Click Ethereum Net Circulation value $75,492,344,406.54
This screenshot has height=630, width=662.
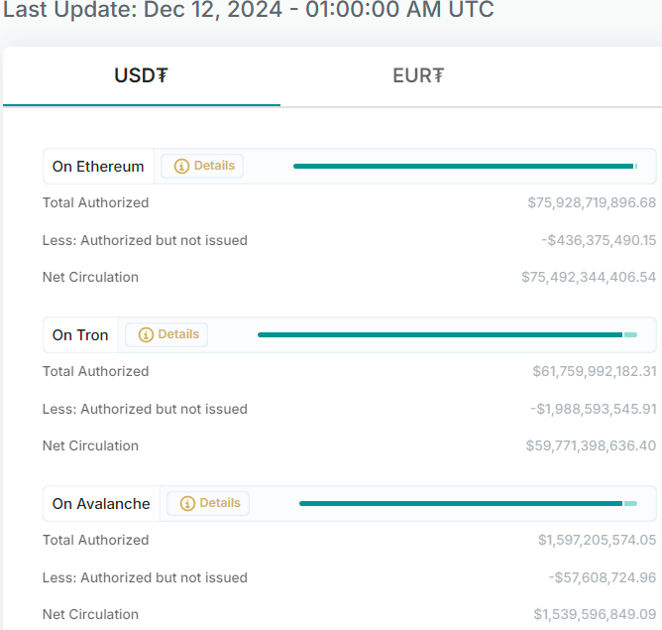click(x=589, y=278)
